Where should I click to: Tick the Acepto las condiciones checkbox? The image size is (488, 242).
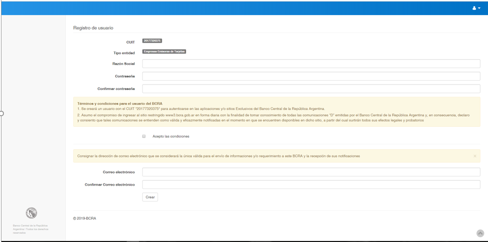click(x=144, y=137)
